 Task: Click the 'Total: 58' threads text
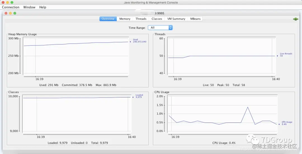point(239,85)
